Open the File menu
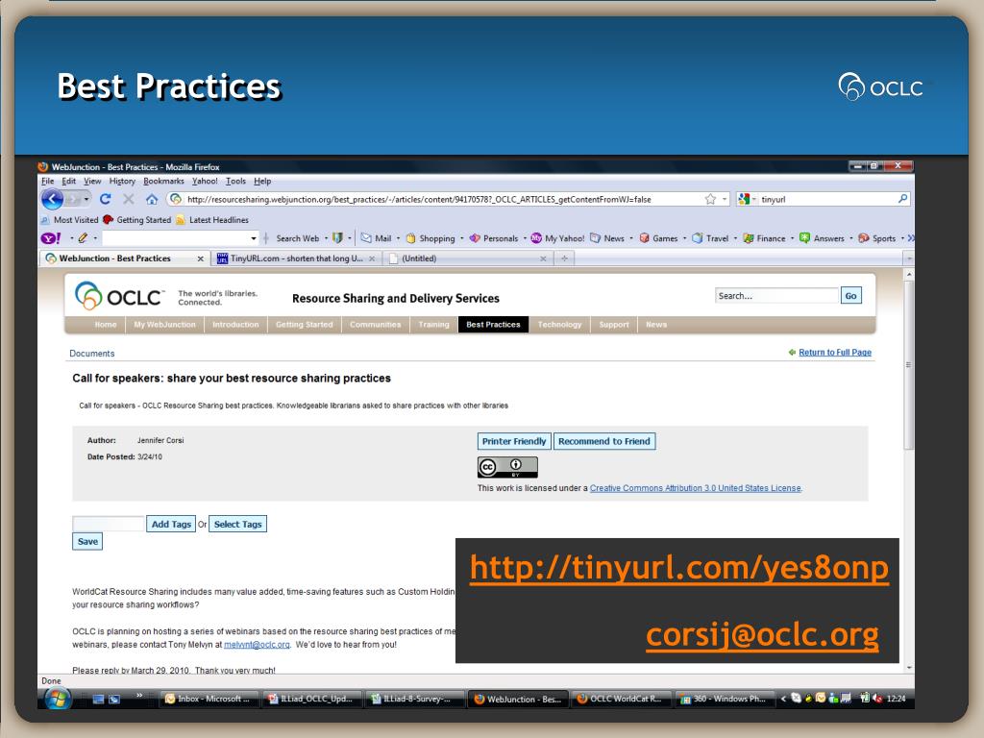The width and height of the screenshot is (984, 738). pos(48,181)
